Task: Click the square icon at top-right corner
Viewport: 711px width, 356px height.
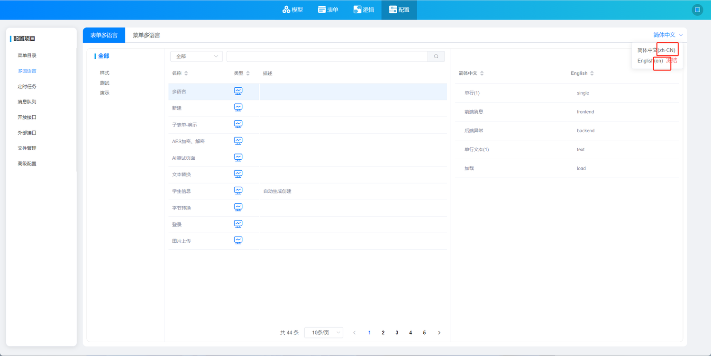Action: click(x=697, y=9)
